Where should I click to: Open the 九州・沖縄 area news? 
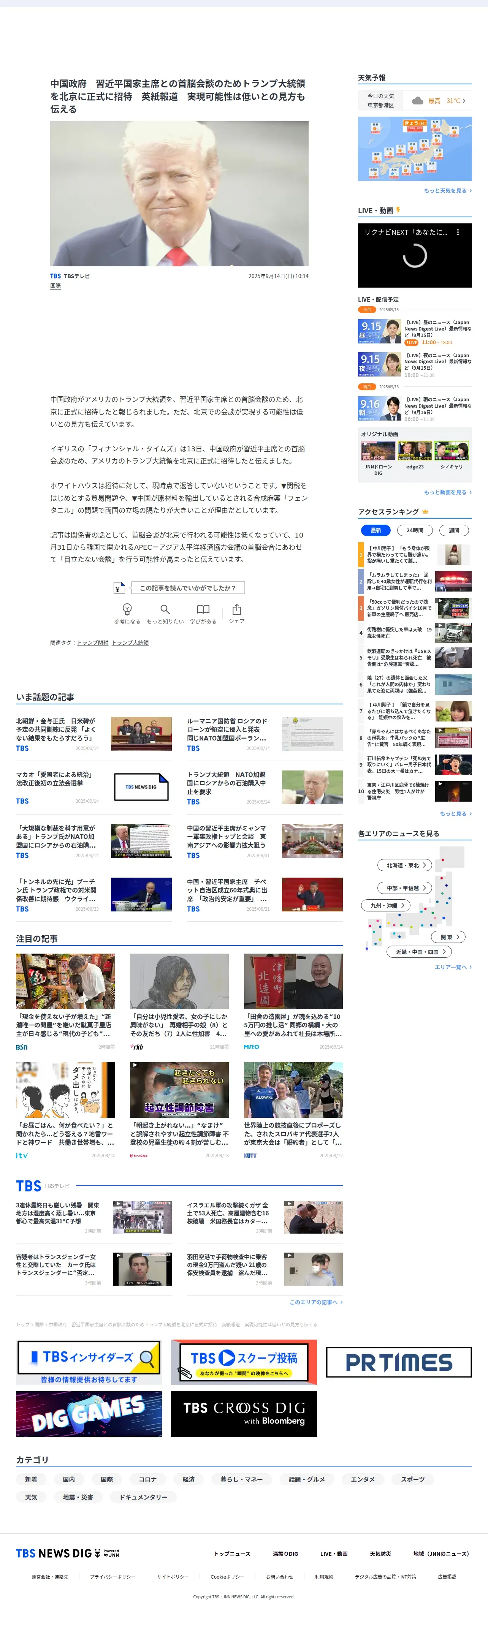[386, 906]
